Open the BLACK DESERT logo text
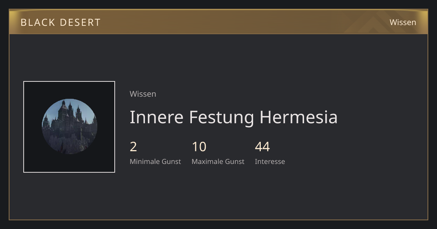 60,23
